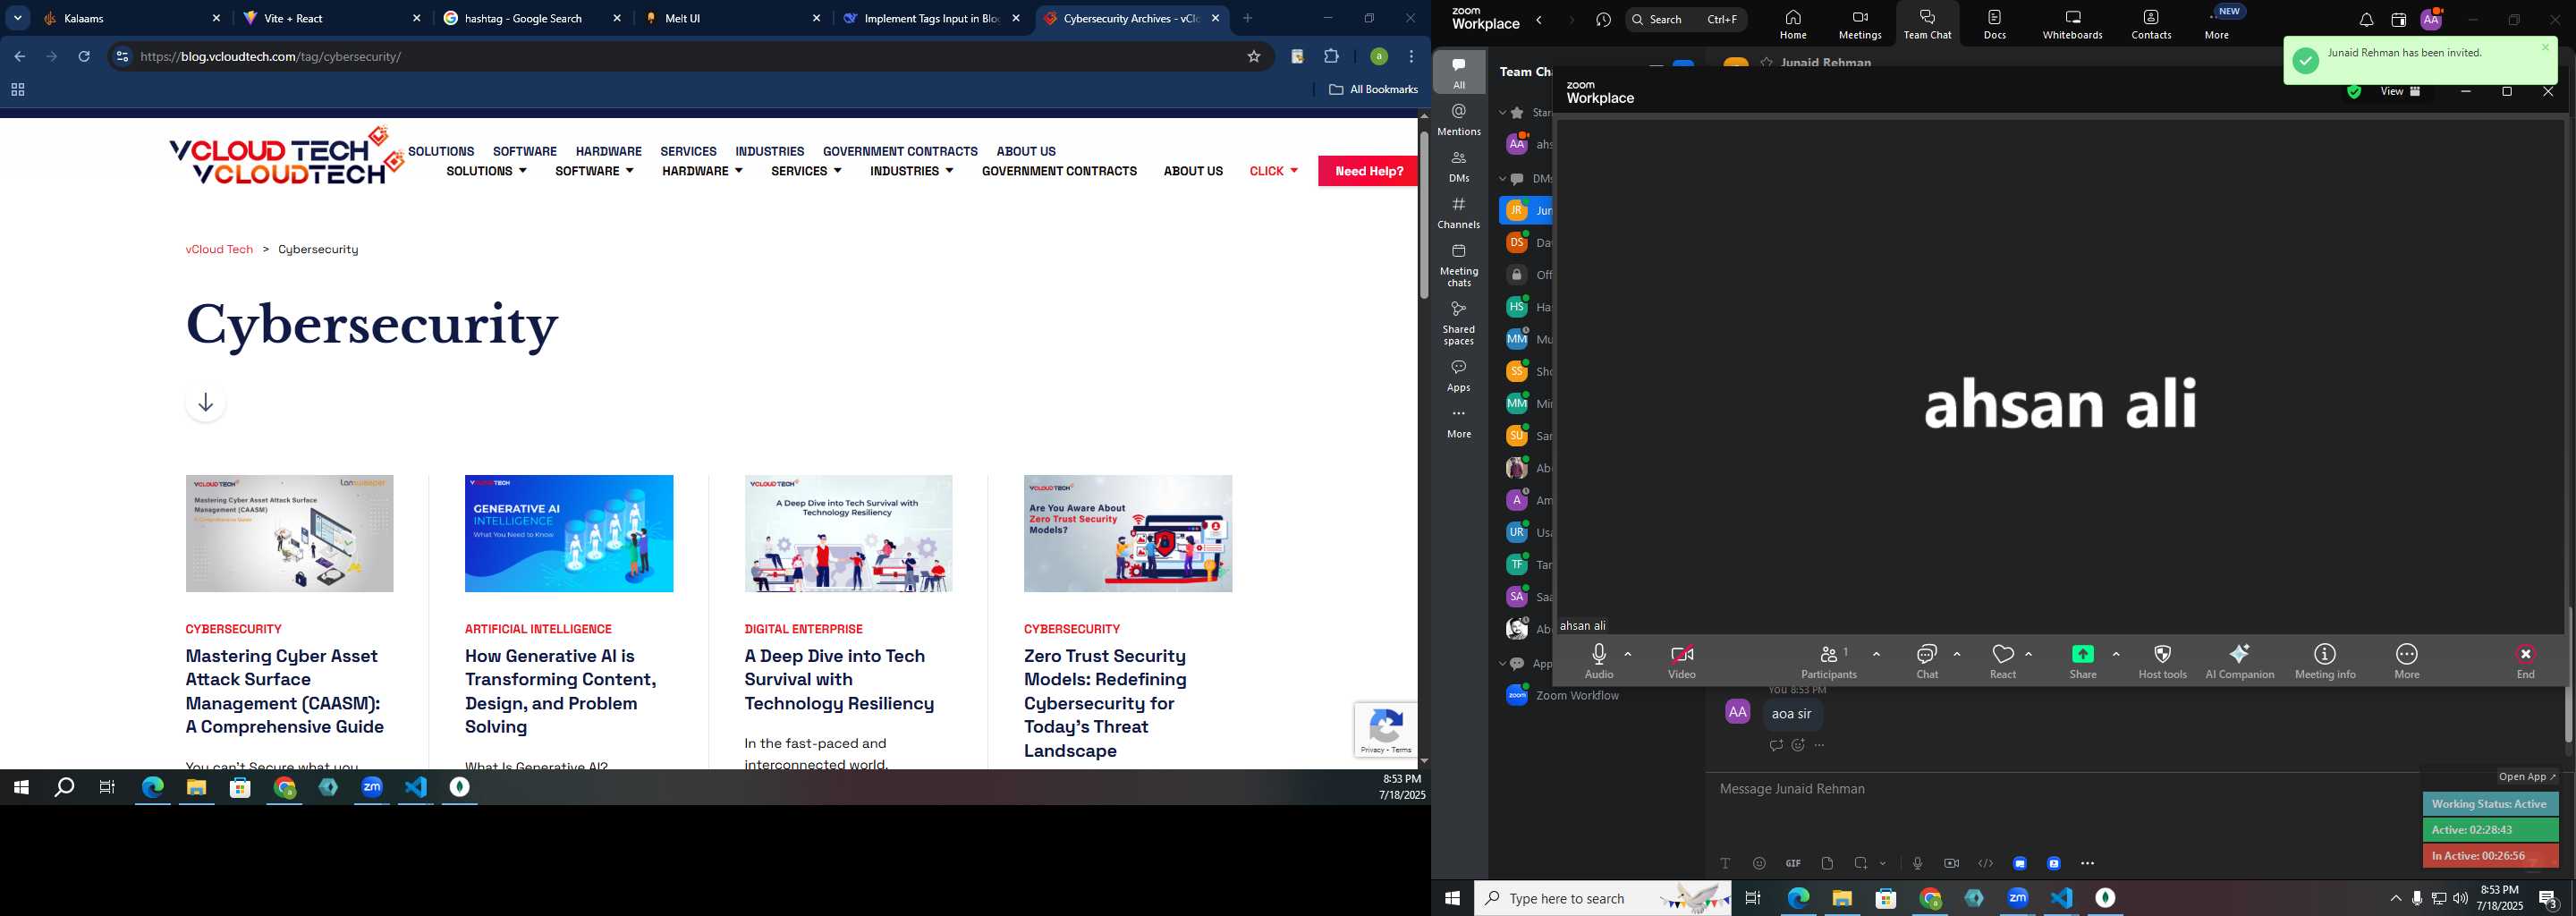Open screenshot dropdown arrow in composer
Viewport: 2576px width, 916px height.
tap(1883, 864)
